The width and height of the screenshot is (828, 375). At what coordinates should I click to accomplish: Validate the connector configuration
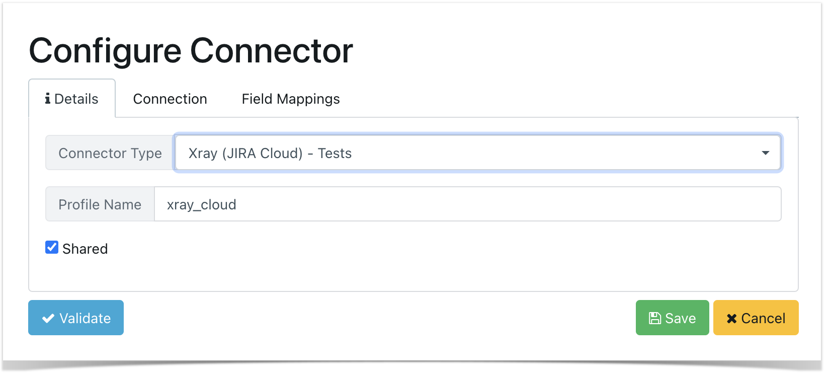point(76,318)
